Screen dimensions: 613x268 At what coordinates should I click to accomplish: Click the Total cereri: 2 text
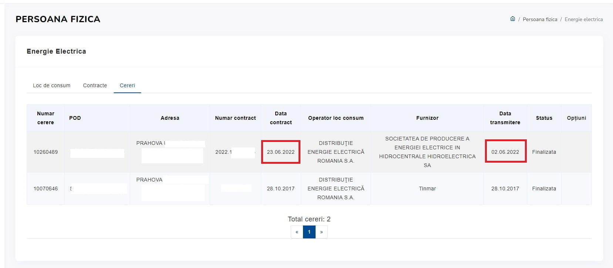click(x=309, y=219)
